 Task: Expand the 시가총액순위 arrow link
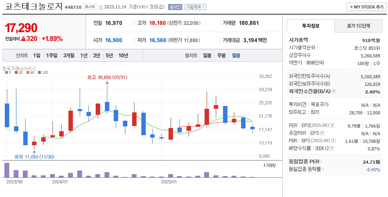click(317, 47)
